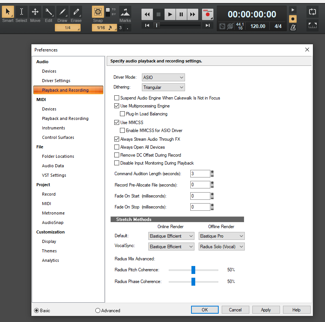The width and height of the screenshot is (325, 322).
Task: Select the Advanced radio button
Action: [98, 310]
